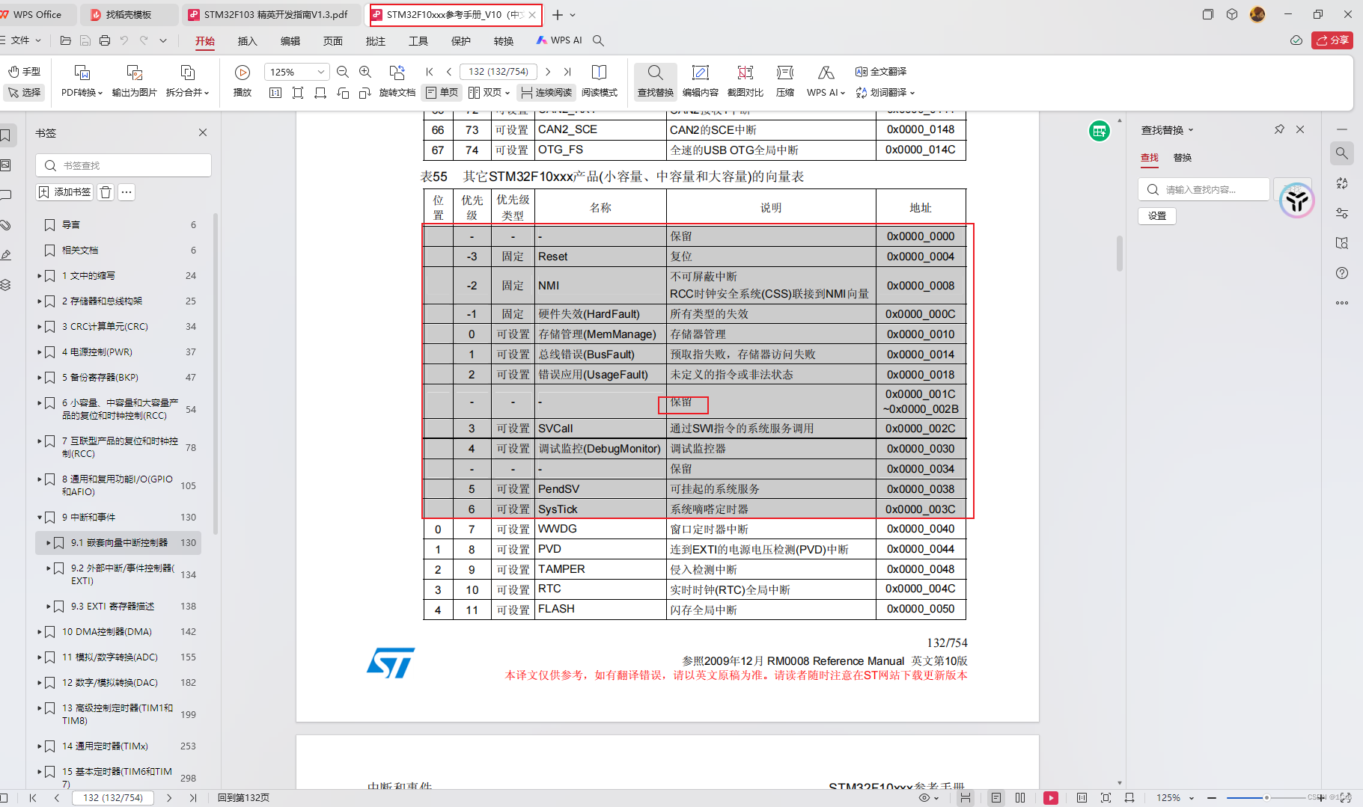1363x807 pixels.
Task: Open the 文件 menu
Action: pyautogui.click(x=21, y=40)
